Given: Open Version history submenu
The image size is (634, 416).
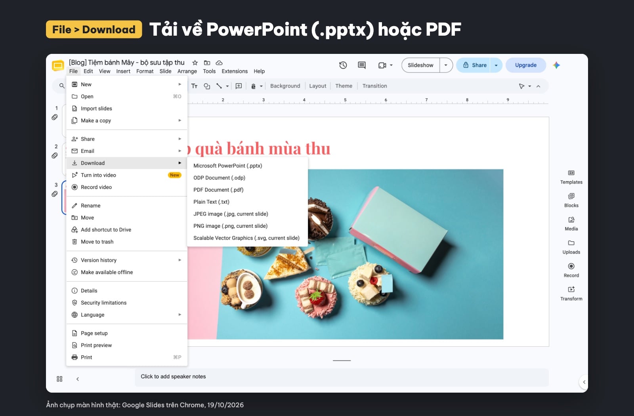Looking at the screenshot, I should tap(127, 260).
